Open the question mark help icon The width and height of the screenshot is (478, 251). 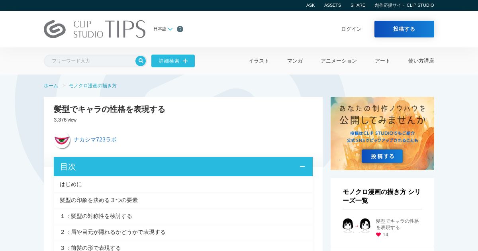pos(180,29)
